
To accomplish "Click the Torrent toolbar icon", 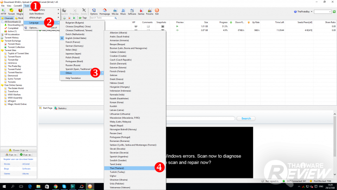I will point(12,12).
